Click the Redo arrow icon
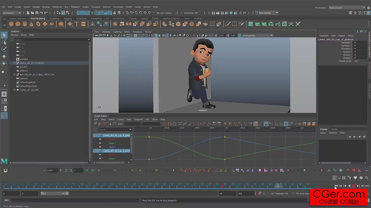 (x=46, y=13)
